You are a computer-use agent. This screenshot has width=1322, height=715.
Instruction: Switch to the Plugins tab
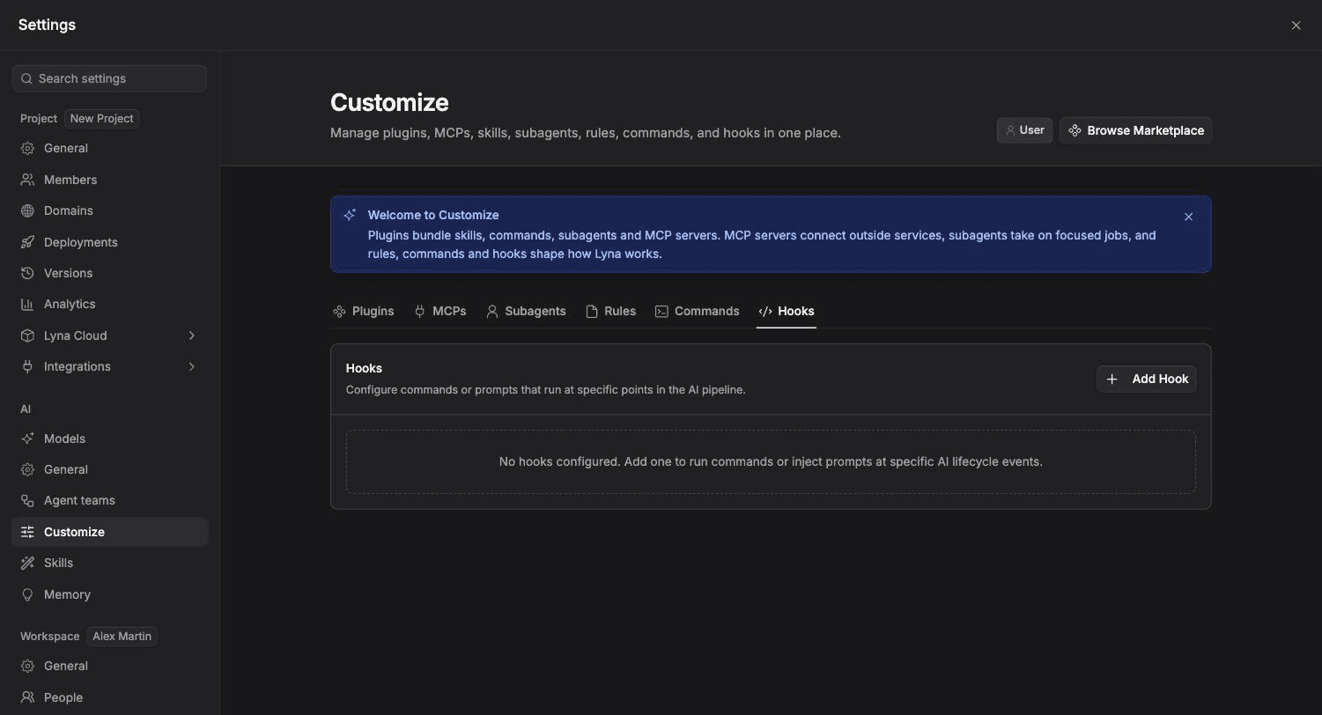click(x=363, y=312)
